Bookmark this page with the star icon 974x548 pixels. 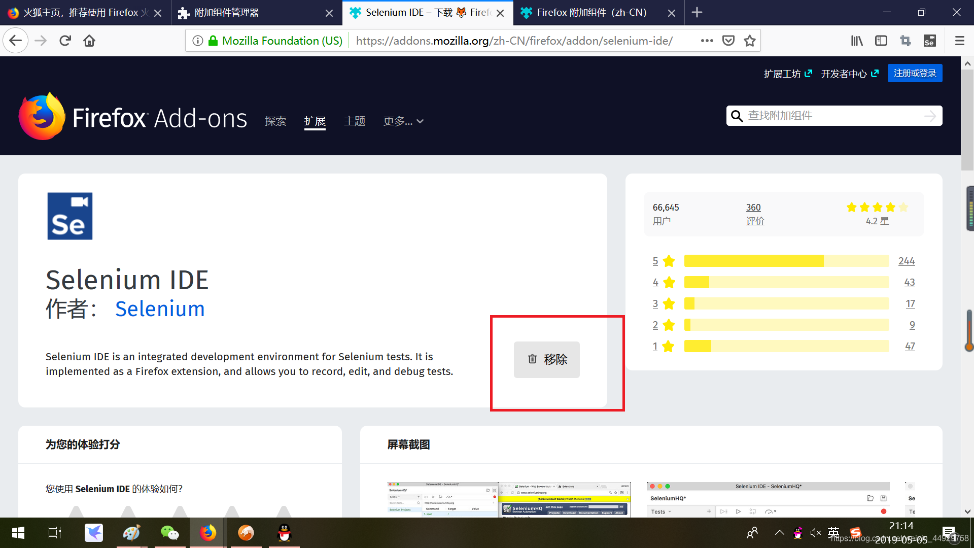(x=750, y=41)
